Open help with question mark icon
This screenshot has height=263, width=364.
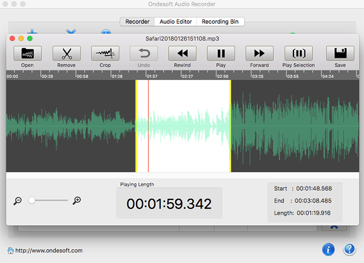point(349,250)
